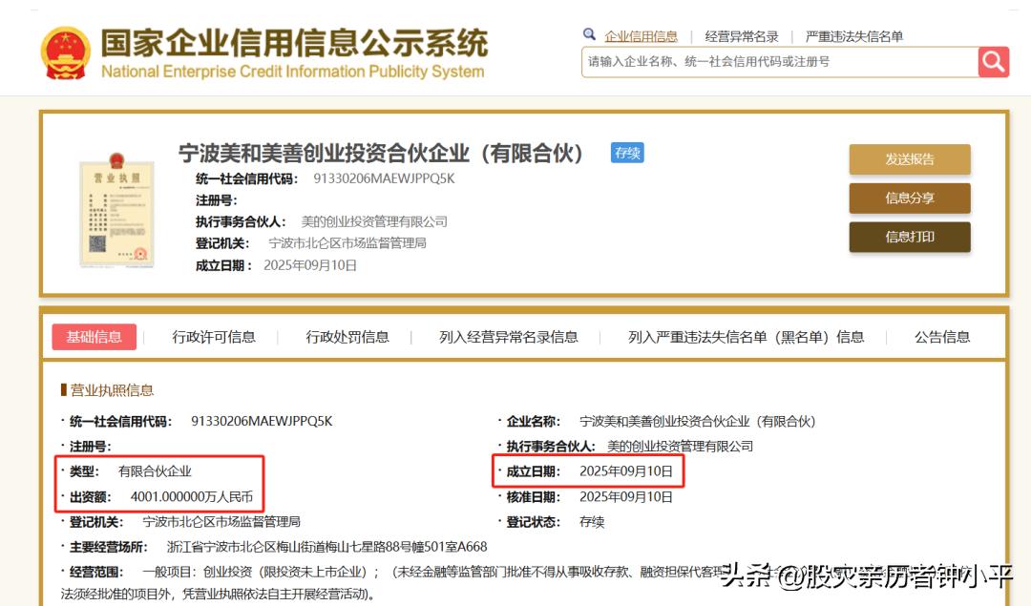Click the 严重违法失信名单 link
The width and height of the screenshot is (1031, 606).
pyautogui.click(x=856, y=35)
